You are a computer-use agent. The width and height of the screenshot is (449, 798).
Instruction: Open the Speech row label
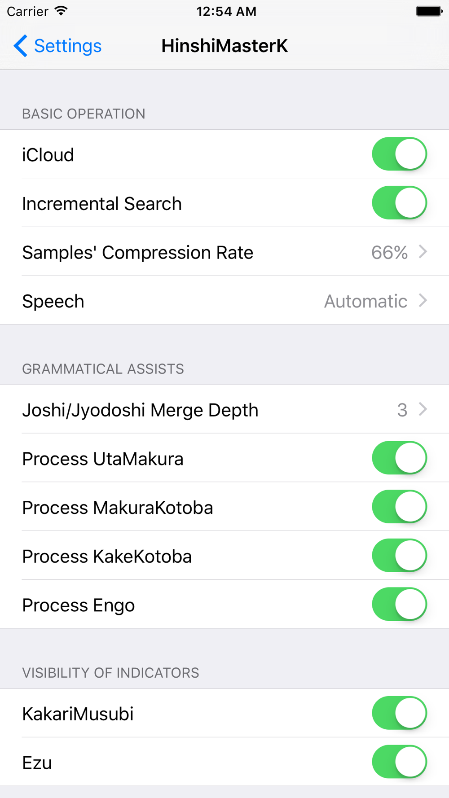(53, 301)
